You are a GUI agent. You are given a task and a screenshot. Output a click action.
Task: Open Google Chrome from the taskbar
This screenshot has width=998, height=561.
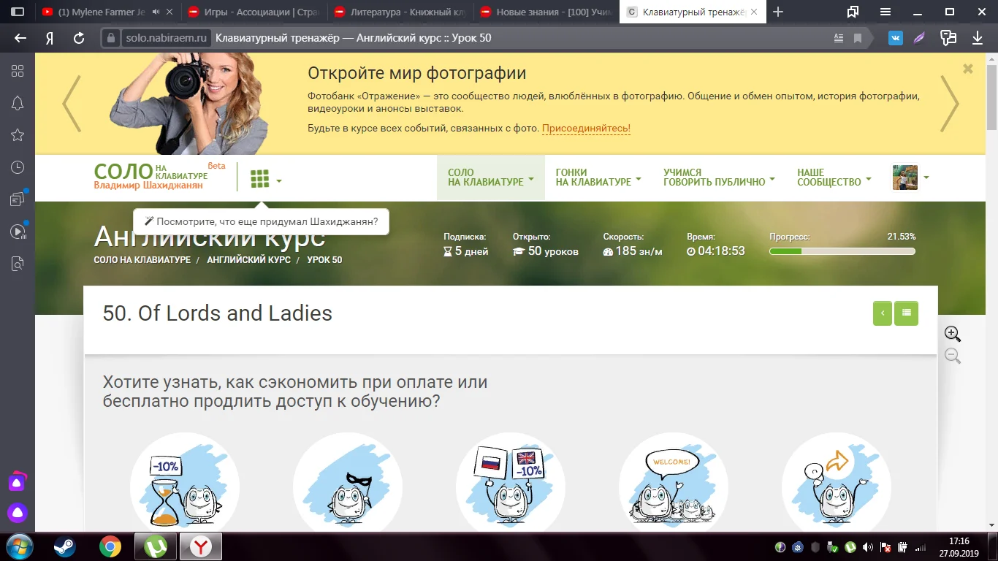(x=110, y=546)
